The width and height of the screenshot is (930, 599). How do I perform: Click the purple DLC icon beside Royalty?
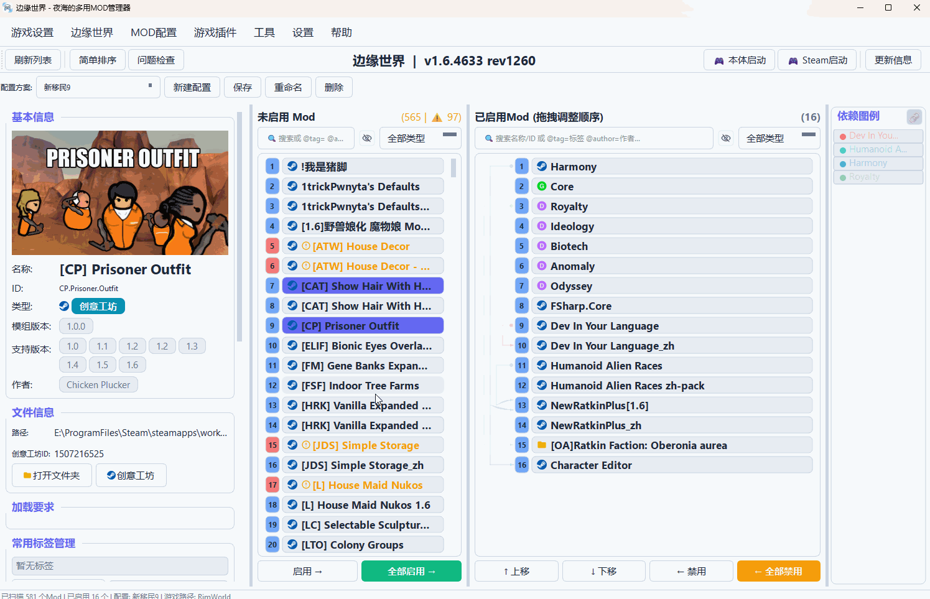pyautogui.click(x=542, y=206)
